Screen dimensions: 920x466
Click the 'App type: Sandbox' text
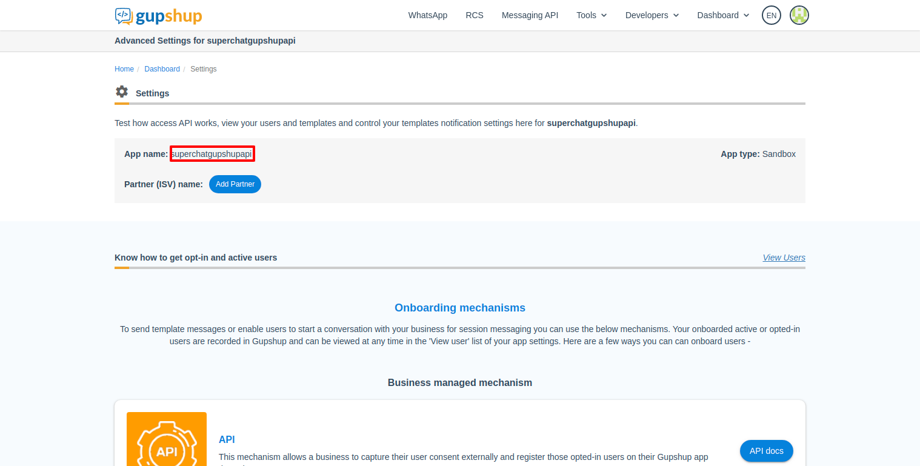coord(758,154)
